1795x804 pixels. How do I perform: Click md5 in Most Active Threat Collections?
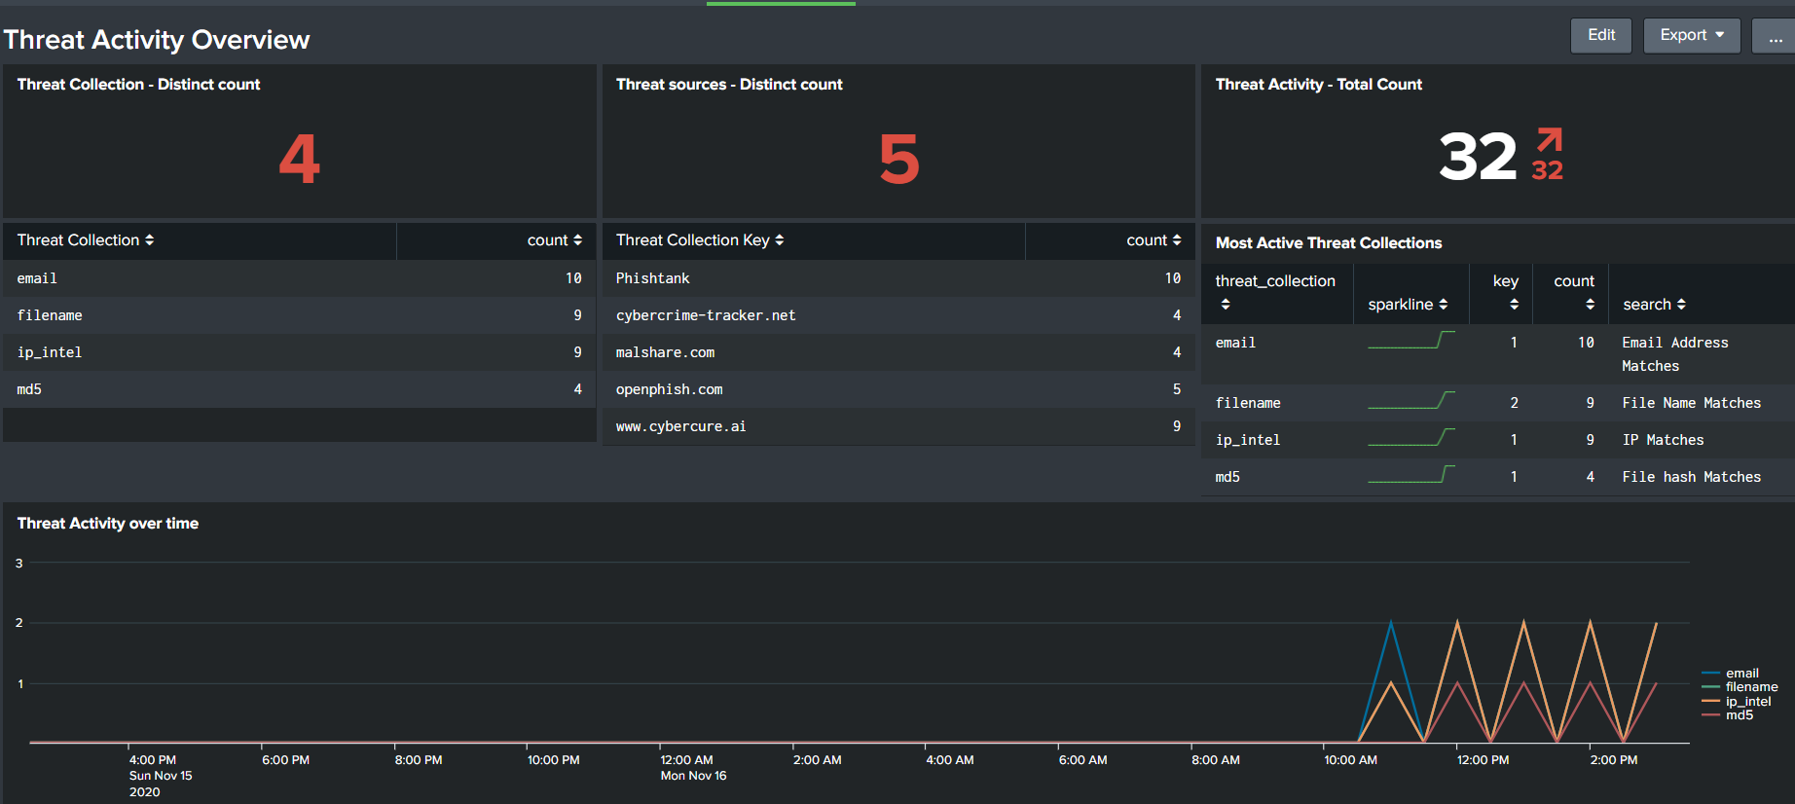[1227, 477]
